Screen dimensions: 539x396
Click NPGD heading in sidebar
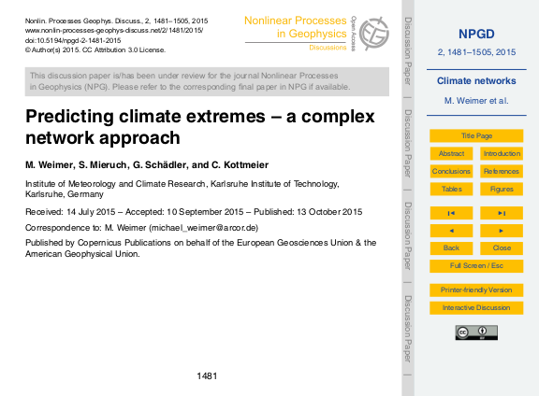pyautogui.click(x=476, y=34)
